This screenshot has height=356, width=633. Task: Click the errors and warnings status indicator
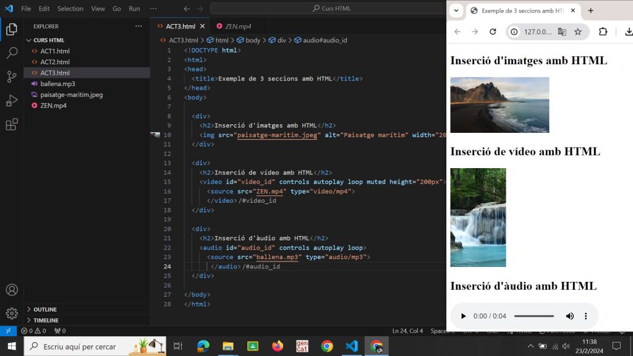tap(33, 331)
